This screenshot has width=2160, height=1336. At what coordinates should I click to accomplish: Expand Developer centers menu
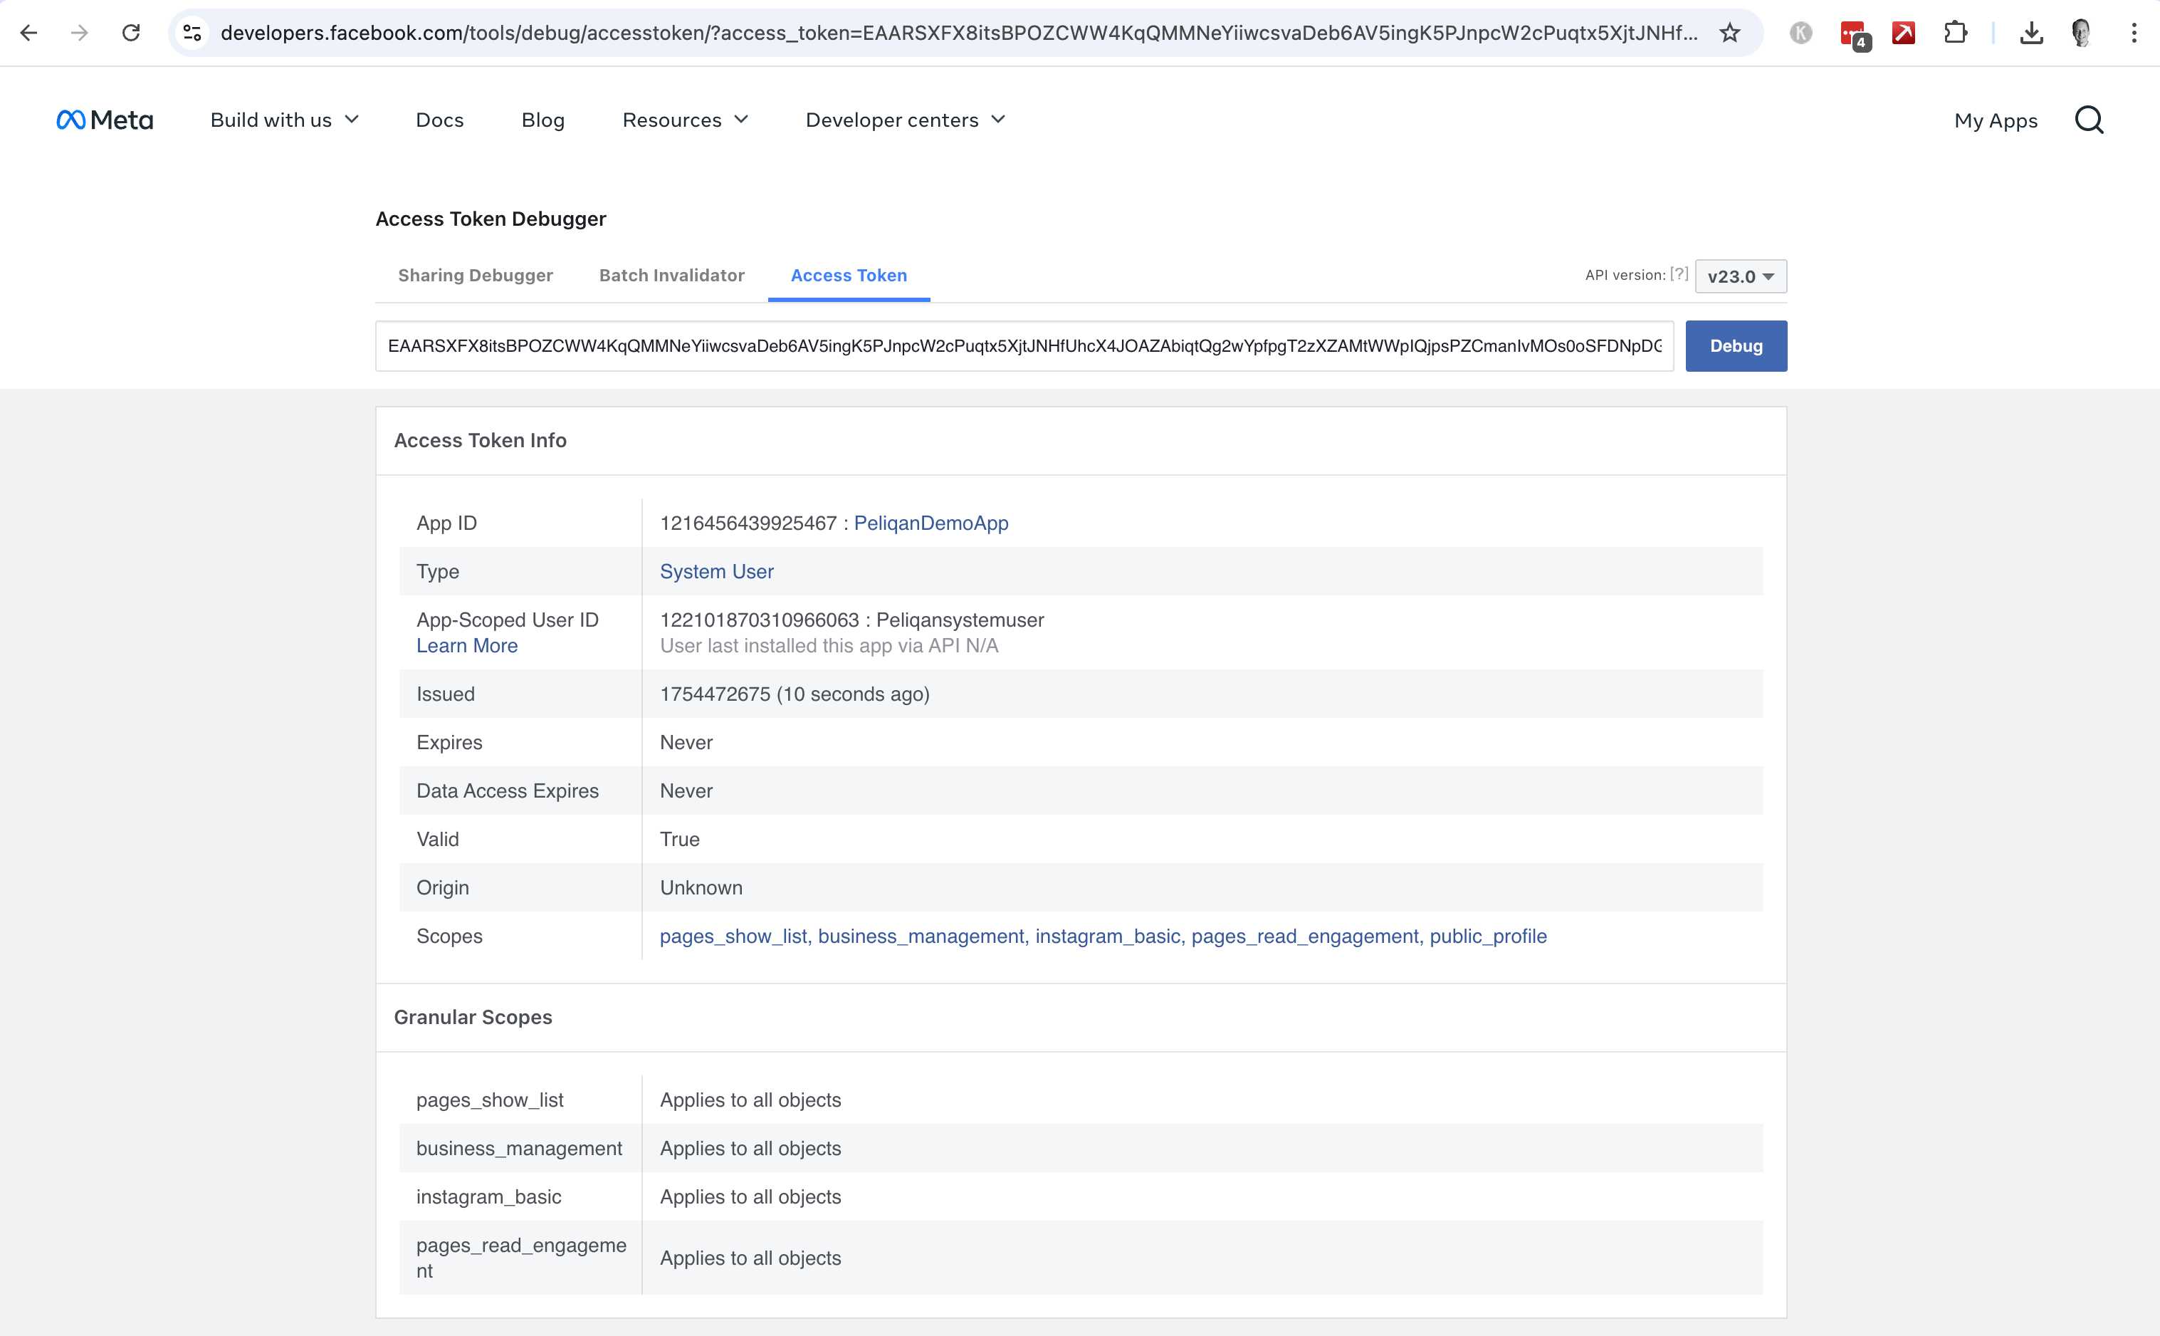pyautogui.click(x=905, y=120)
